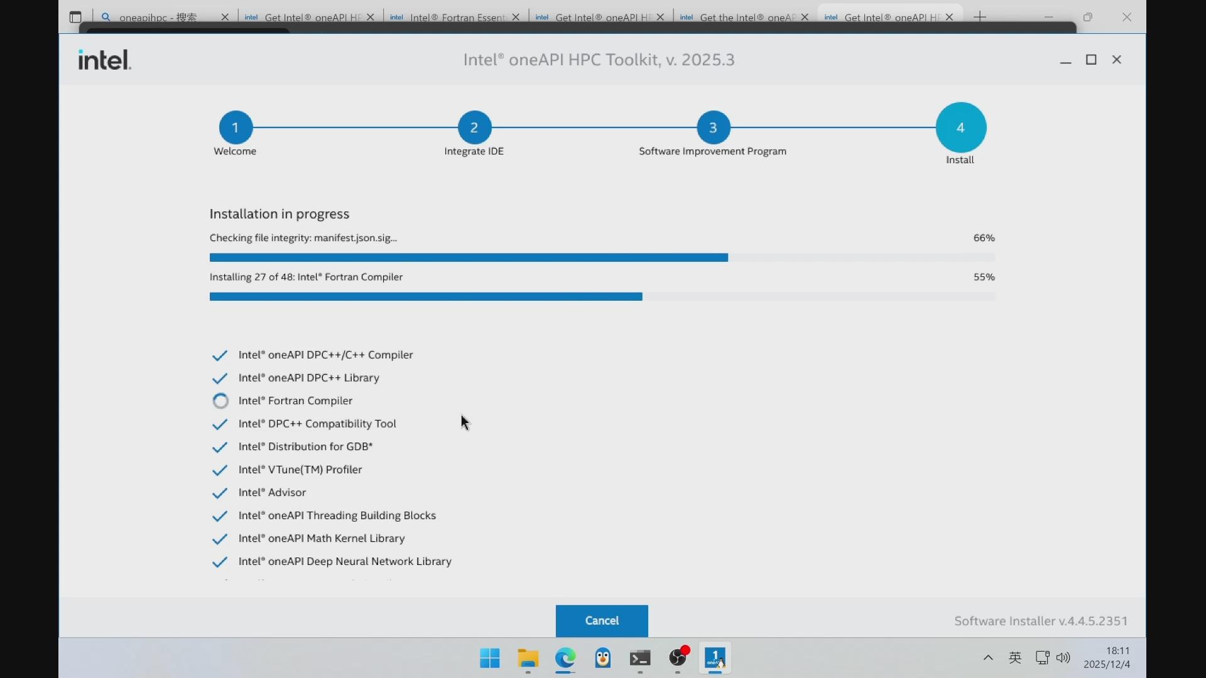Click checkmark beside Intel VTune(TM) Profiler
This screenshot has height=678, width=1206.
220,470
